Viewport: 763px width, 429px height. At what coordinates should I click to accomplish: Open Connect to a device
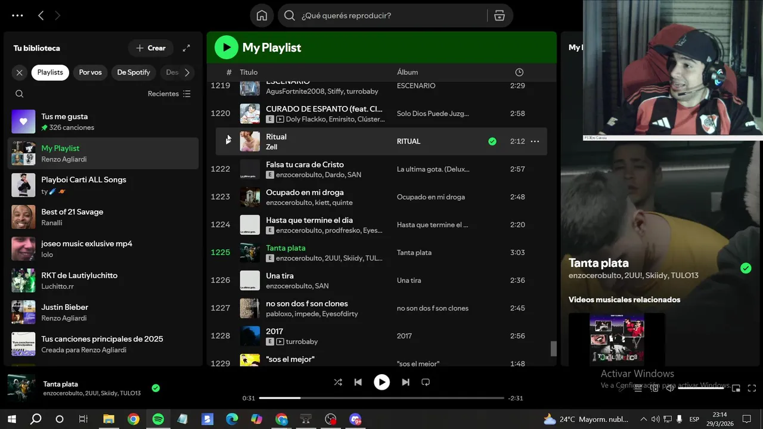654,388
